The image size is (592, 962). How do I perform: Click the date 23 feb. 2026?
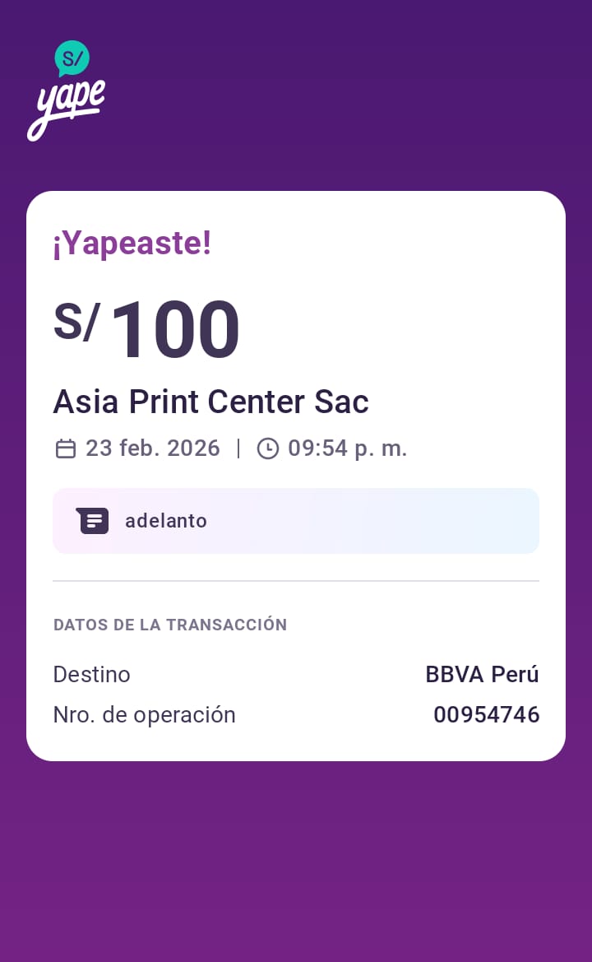click(x=153, y=448)
